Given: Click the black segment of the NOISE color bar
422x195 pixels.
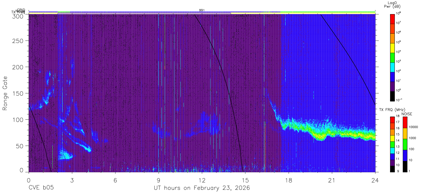Looking at the screenshot, I should pyautogui.click(x=405, y=166).
